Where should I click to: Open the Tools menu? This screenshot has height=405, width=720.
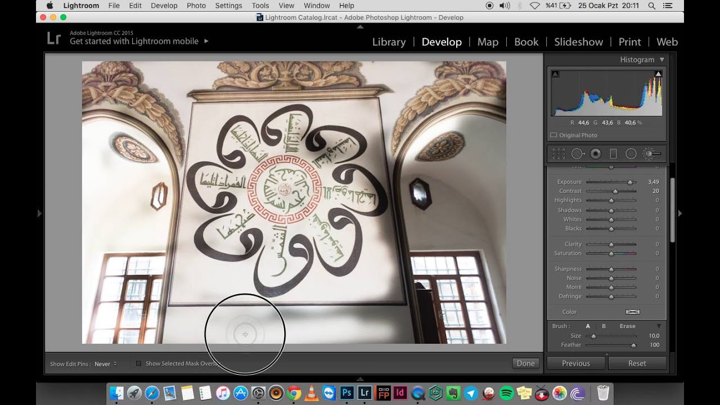click(x=260, y=6)
